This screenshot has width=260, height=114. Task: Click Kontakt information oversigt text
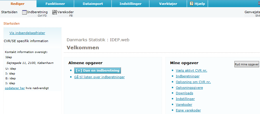click(26, 52)
